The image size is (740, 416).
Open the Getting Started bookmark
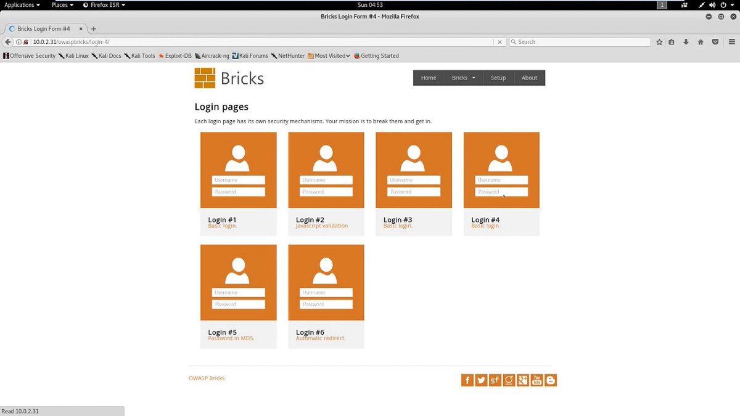[x=376, y=55]
